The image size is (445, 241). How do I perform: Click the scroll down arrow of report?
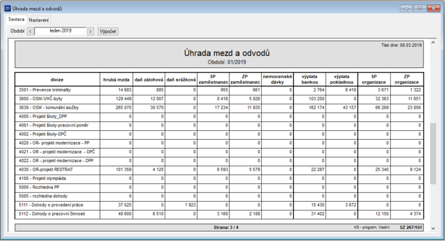click(433, 228)
